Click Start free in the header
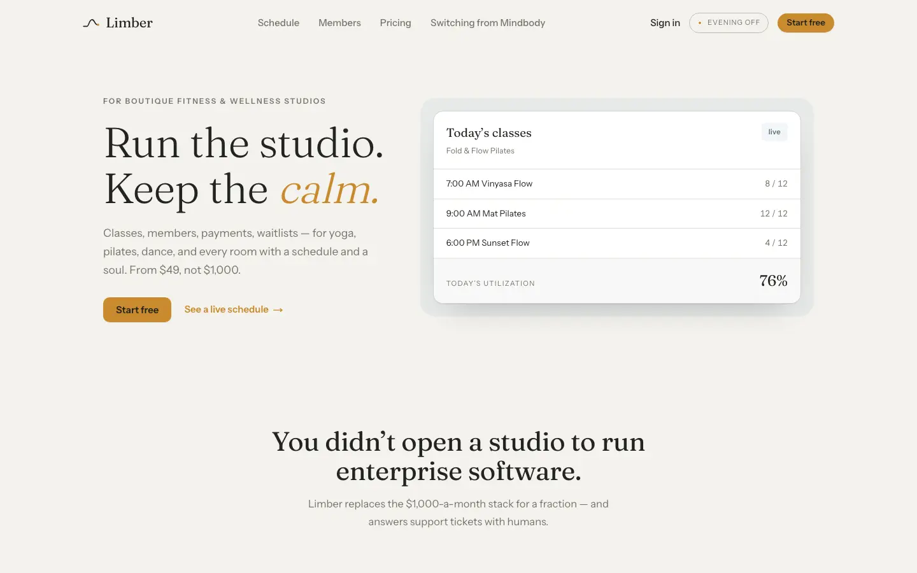This screenshot has height=573, width=917. (806, 23)
